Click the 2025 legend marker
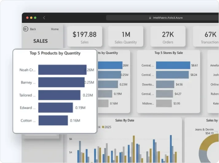 (x=103, y=127)
